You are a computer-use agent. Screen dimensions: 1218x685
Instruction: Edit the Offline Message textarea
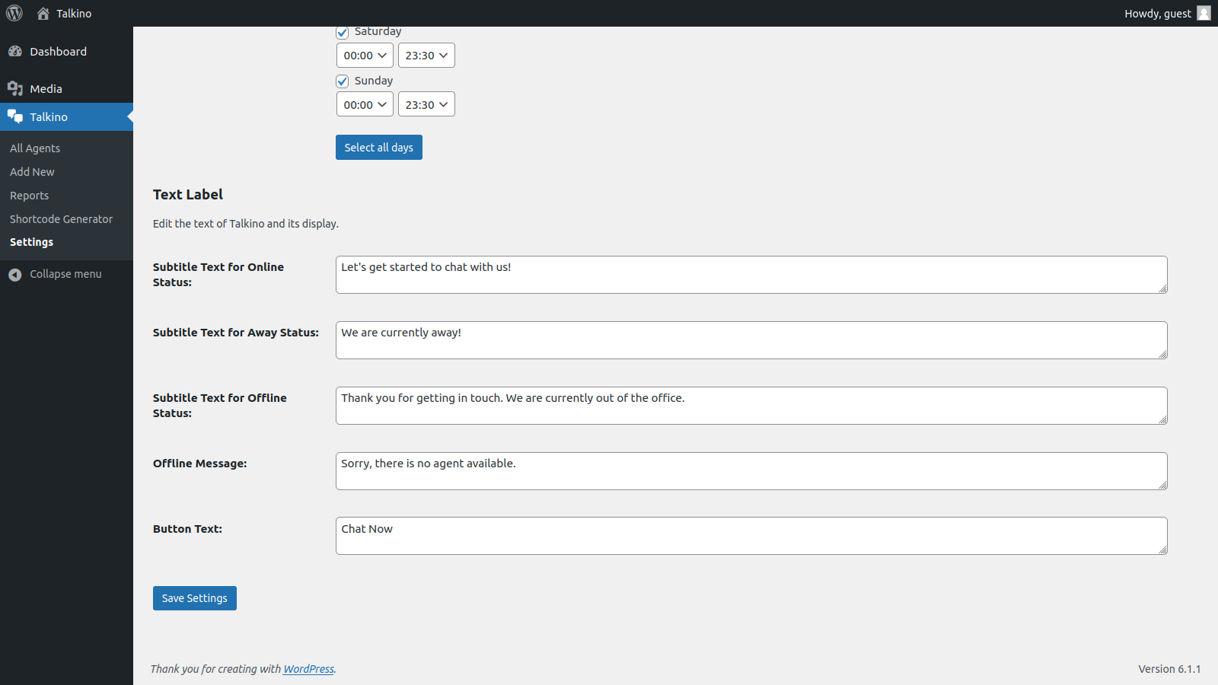click(x=751, y=471)
